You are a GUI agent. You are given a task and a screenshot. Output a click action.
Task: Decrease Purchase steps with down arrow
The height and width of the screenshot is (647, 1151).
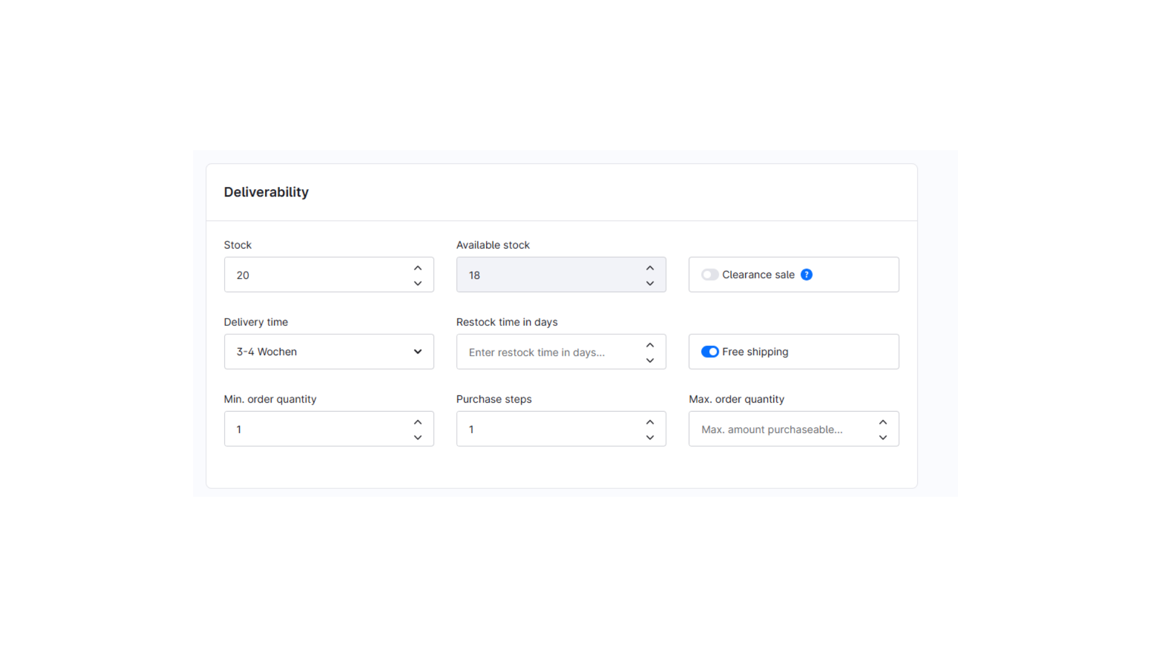[650, 437]
